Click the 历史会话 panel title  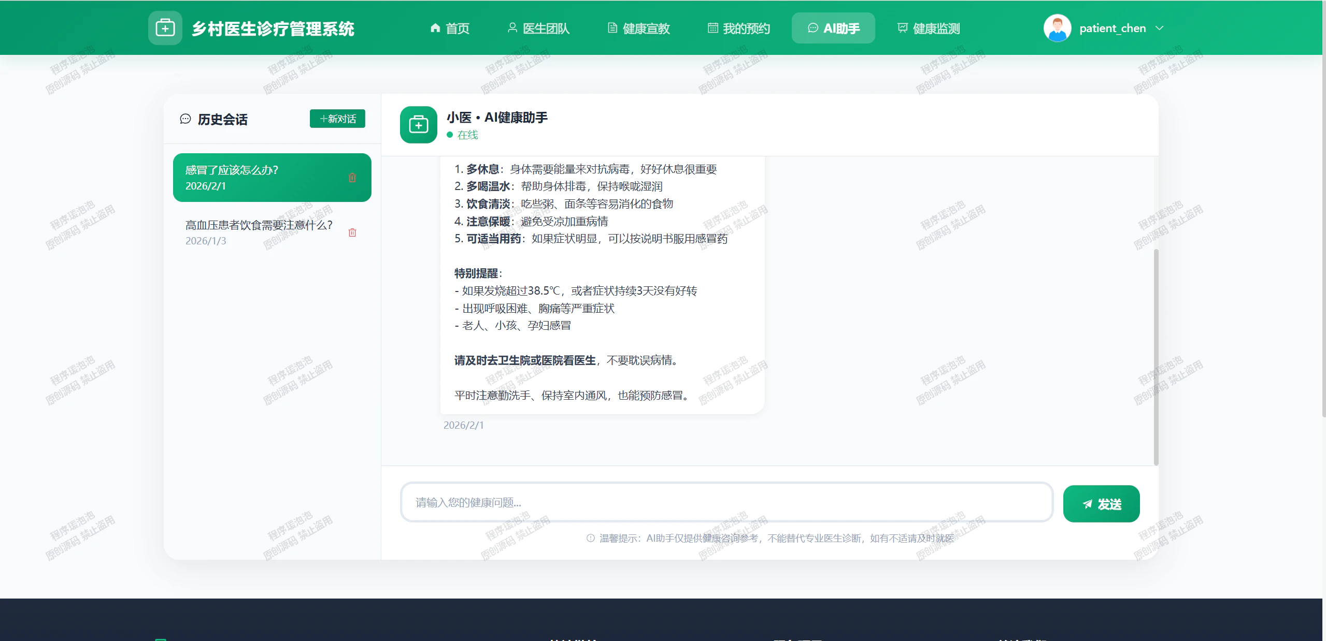pos(223,119)
